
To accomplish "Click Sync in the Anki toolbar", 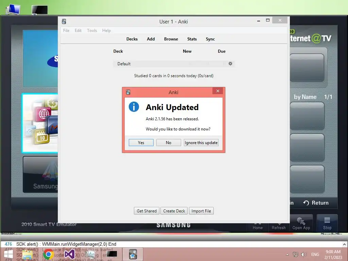I will tap(210, 39).
